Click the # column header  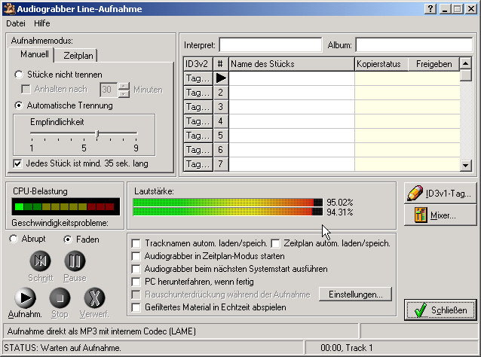(x=221, y=64)
